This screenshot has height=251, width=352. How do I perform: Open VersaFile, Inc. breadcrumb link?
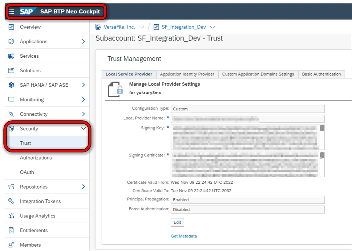tap(119, 27)
